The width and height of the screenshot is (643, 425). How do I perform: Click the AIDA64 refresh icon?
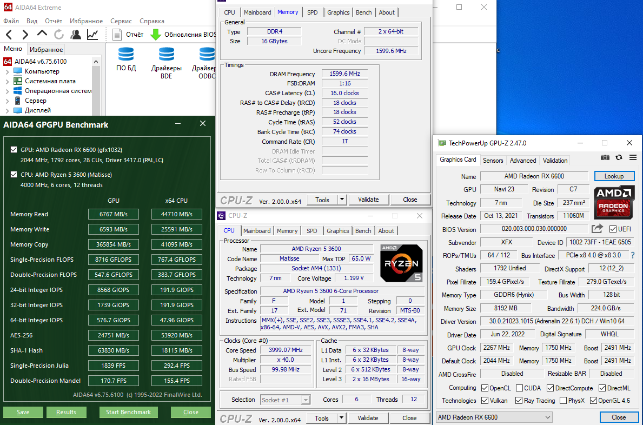[x=58, y=35]
